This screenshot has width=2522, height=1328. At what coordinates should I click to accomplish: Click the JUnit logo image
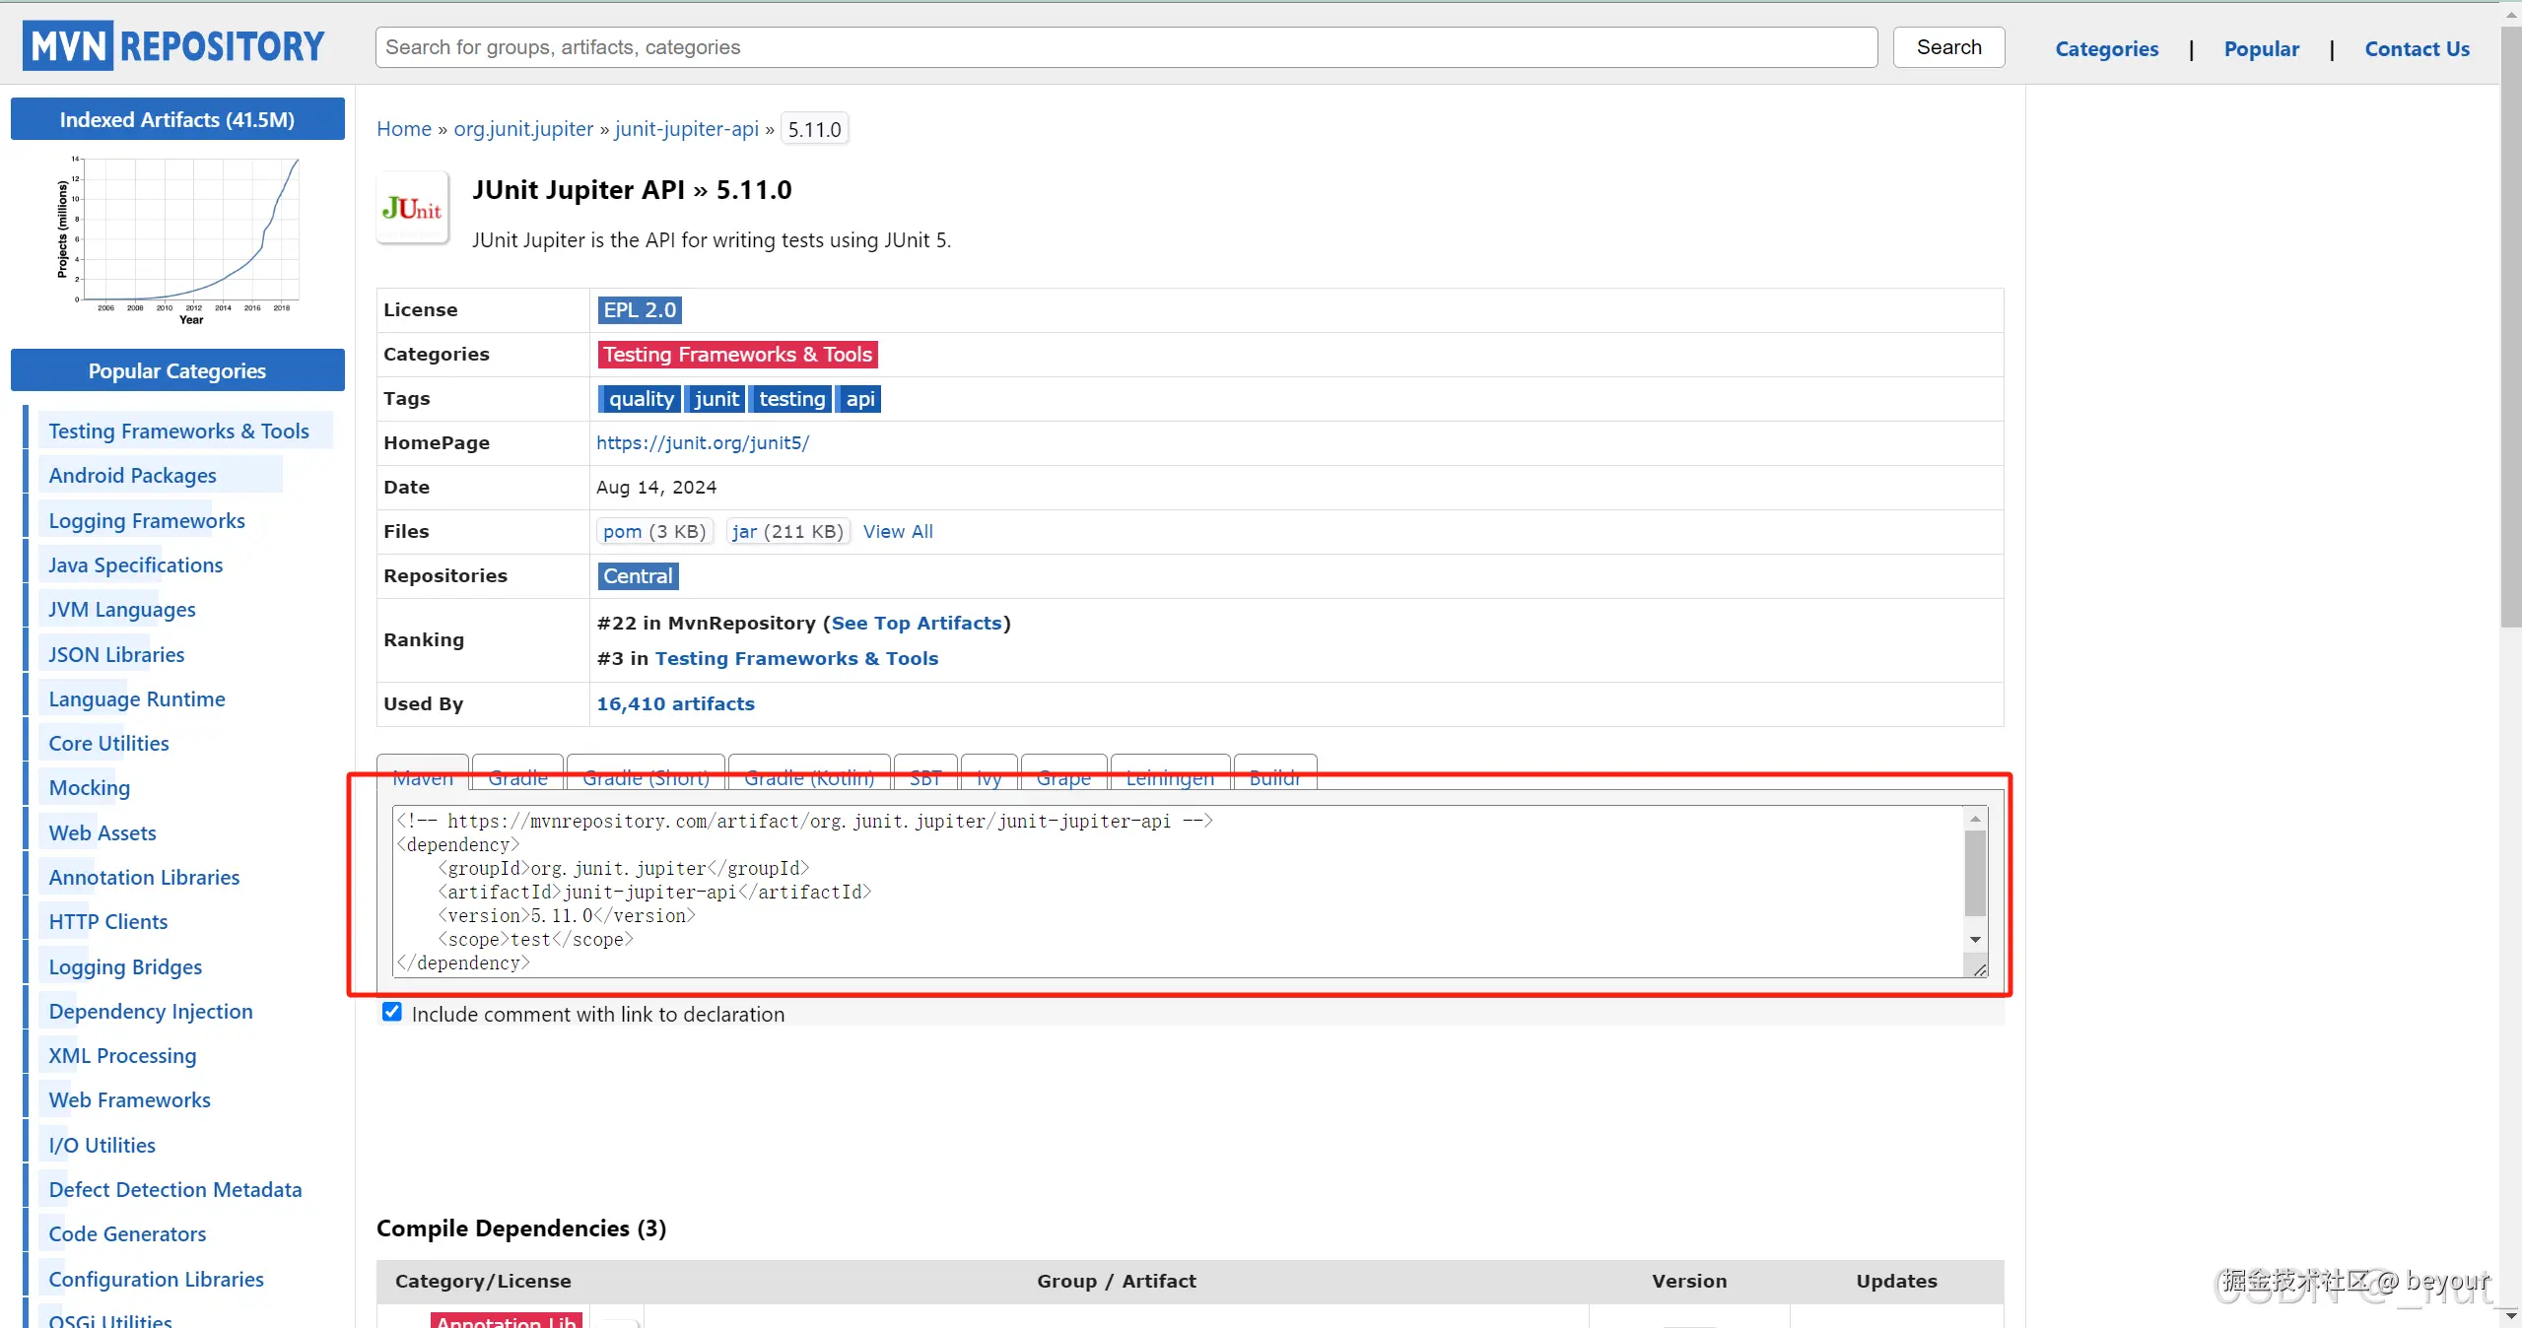pos(412,208)
